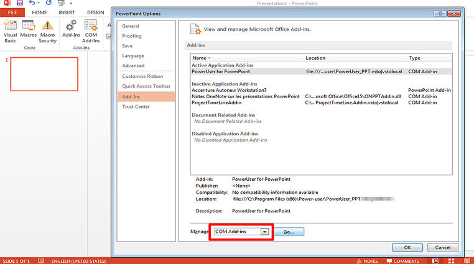Switch to Reading view icon
Screen dimensions: 474x264
[467, 261]
